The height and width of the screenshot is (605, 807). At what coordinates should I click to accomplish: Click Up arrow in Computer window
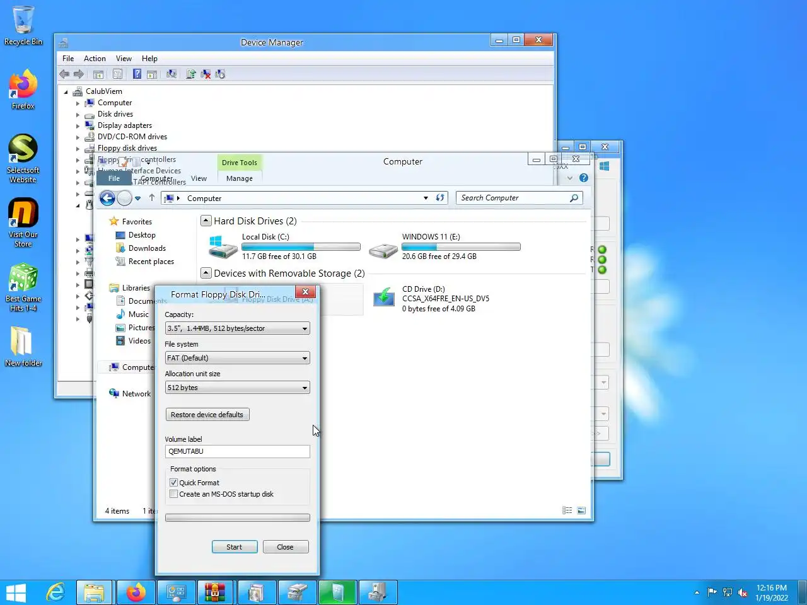[x=152, y=198]
